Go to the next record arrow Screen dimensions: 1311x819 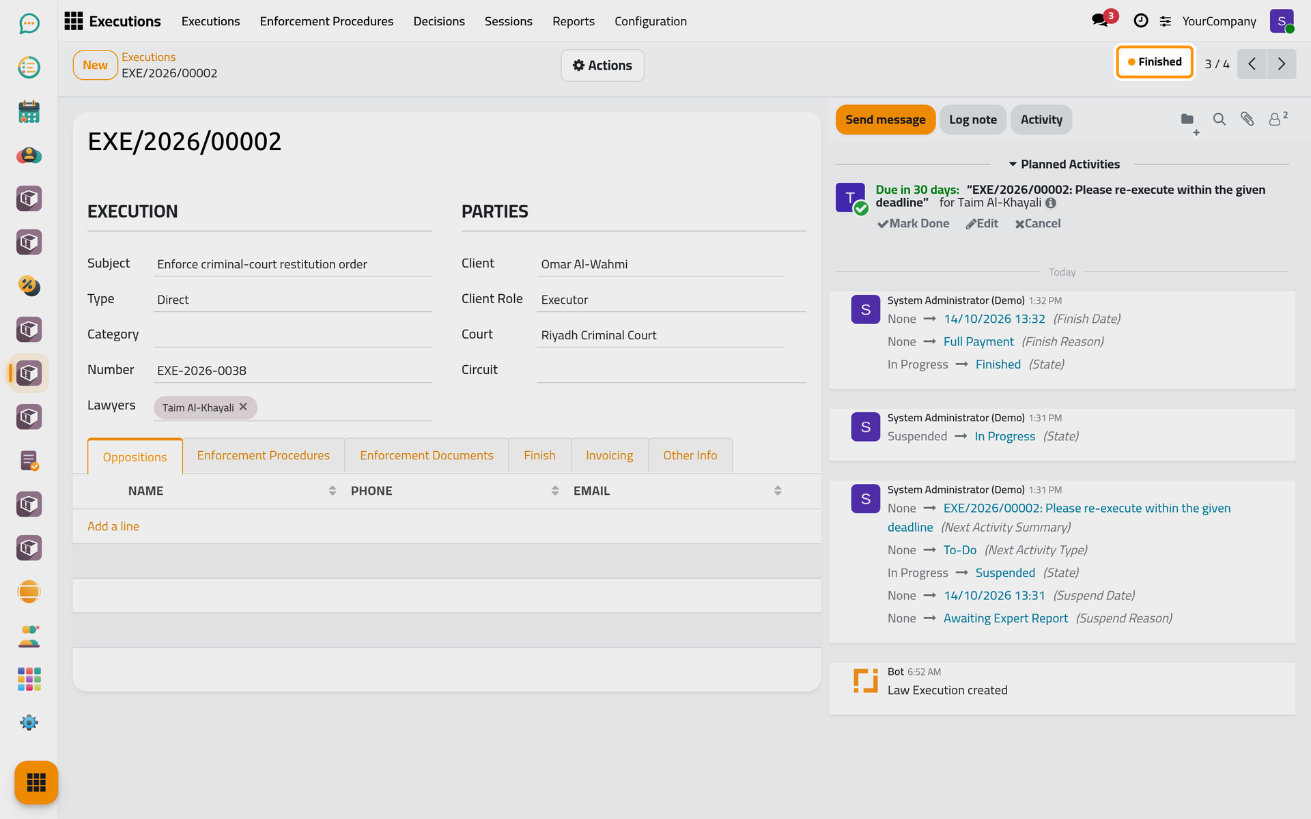click(1282, 64)
